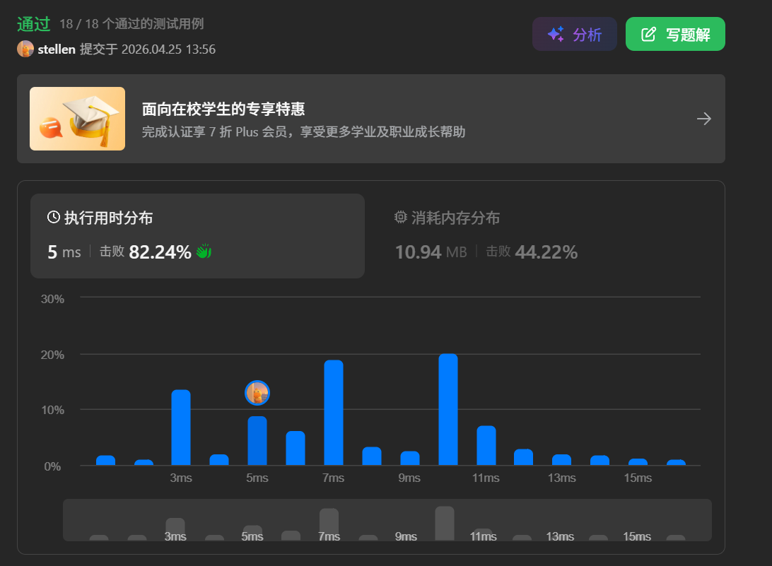Select the 15ms bar in the chart
Image resolution: width=772 pixels, height=566 pixels.
[638, 461]
